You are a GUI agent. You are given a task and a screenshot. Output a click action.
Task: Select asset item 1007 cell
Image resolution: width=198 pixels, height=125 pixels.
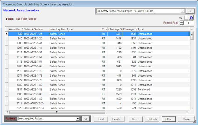tap(16, 48)
